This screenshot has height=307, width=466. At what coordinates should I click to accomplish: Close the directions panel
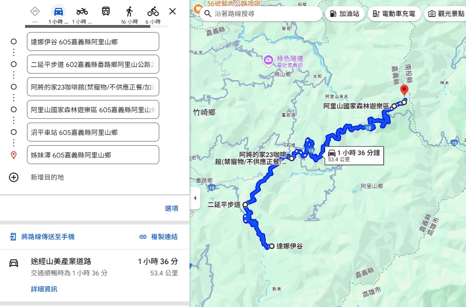[173, 12]
